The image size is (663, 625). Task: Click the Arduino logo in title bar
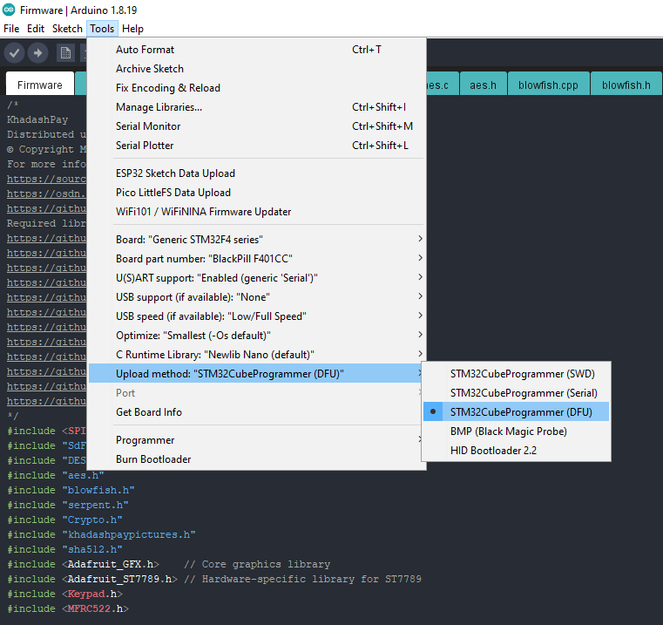pos(9,10)
